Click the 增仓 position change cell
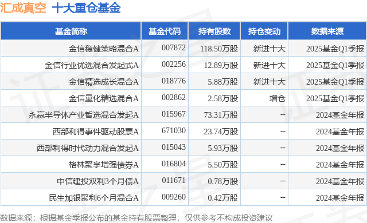Viewport: 367px width, 223px height. pos(277,98)
